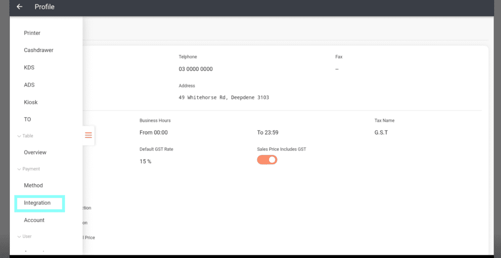The image size is (501, 258).
Task: Open Payment Method menu item
Action: click(x=33, y=185)
